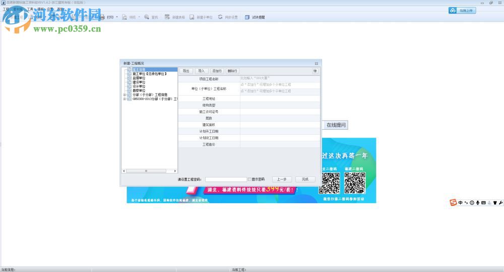
Task: Click the 完成 finish button
Action: (x=305, y=179)
